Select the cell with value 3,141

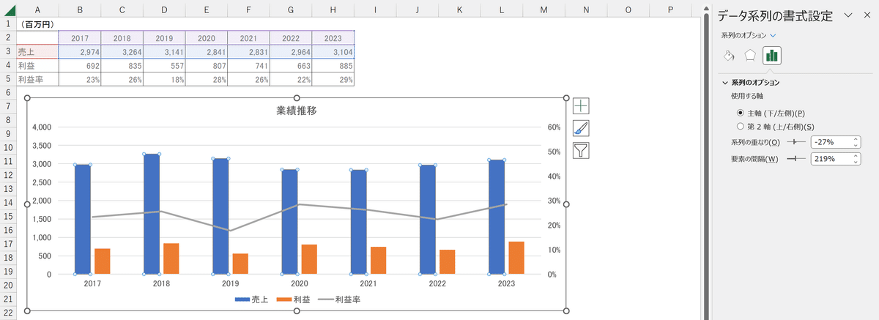point(164,51)
